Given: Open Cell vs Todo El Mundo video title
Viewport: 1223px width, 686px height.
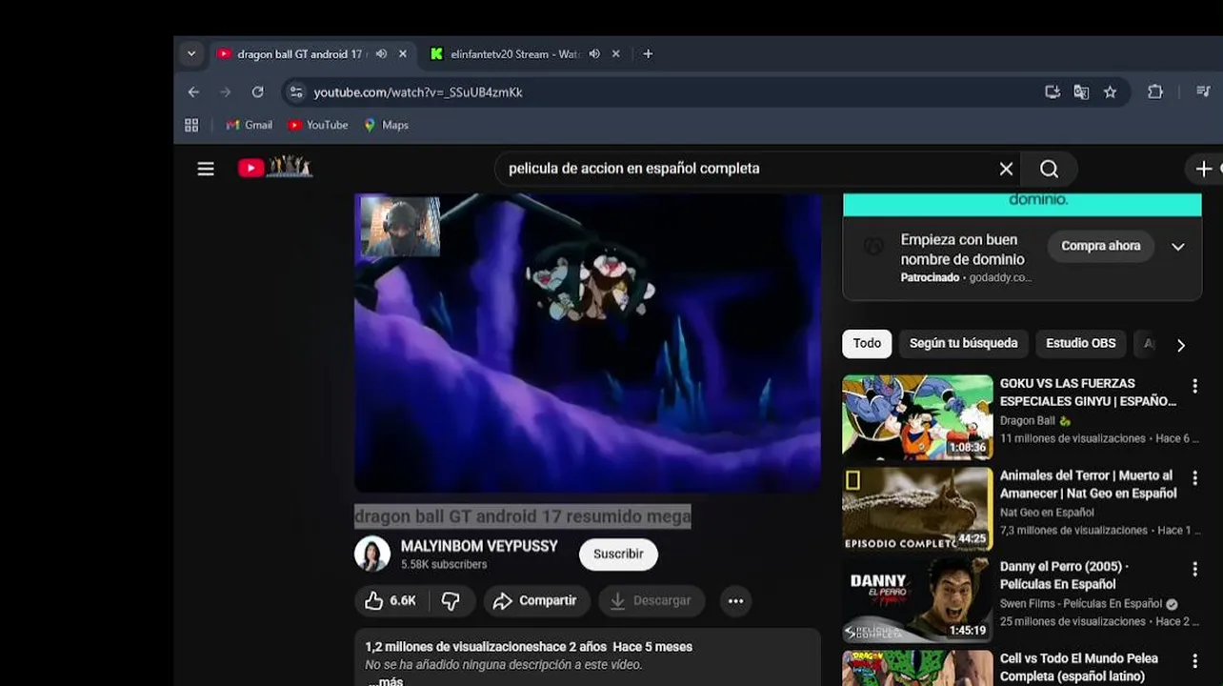Looking at the screenshot, I should (x=1079, y=667).
